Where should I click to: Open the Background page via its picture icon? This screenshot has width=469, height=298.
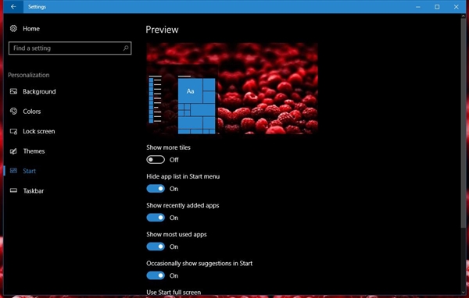13,91
